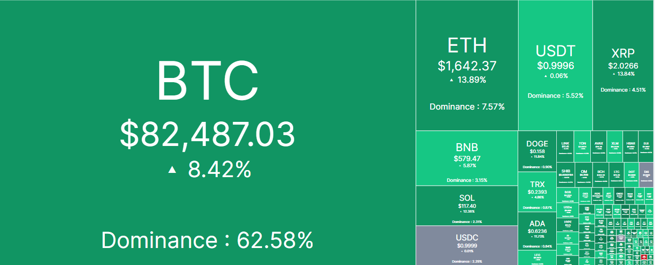Click the gray USDC tile
This screenshot has width=655, height=265.
coord(467,245)
